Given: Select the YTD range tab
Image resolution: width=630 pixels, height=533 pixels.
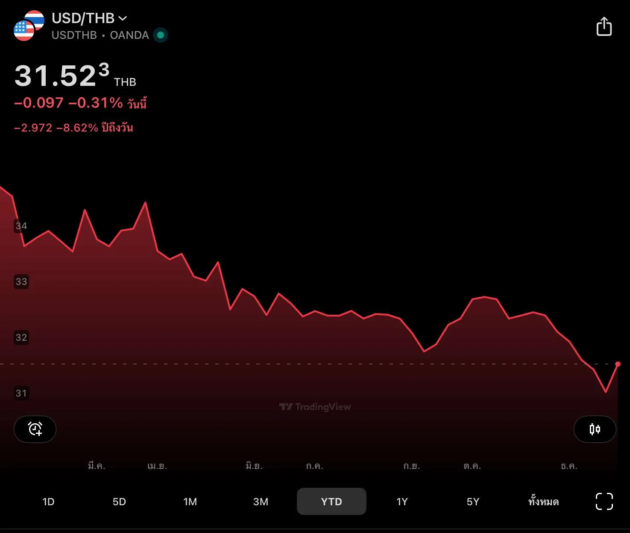Looking at the screenshot, I should (x=331, y=501).
